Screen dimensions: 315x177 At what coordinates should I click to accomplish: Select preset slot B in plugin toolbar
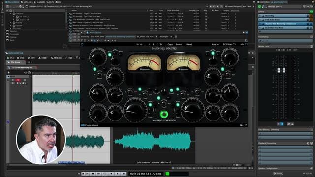(x=153, y=44)
